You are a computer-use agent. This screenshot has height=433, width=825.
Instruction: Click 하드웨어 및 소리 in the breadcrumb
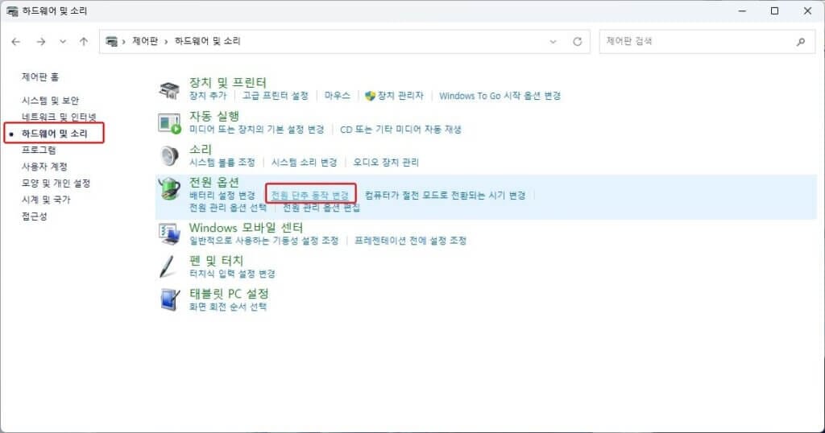point(207,41)
